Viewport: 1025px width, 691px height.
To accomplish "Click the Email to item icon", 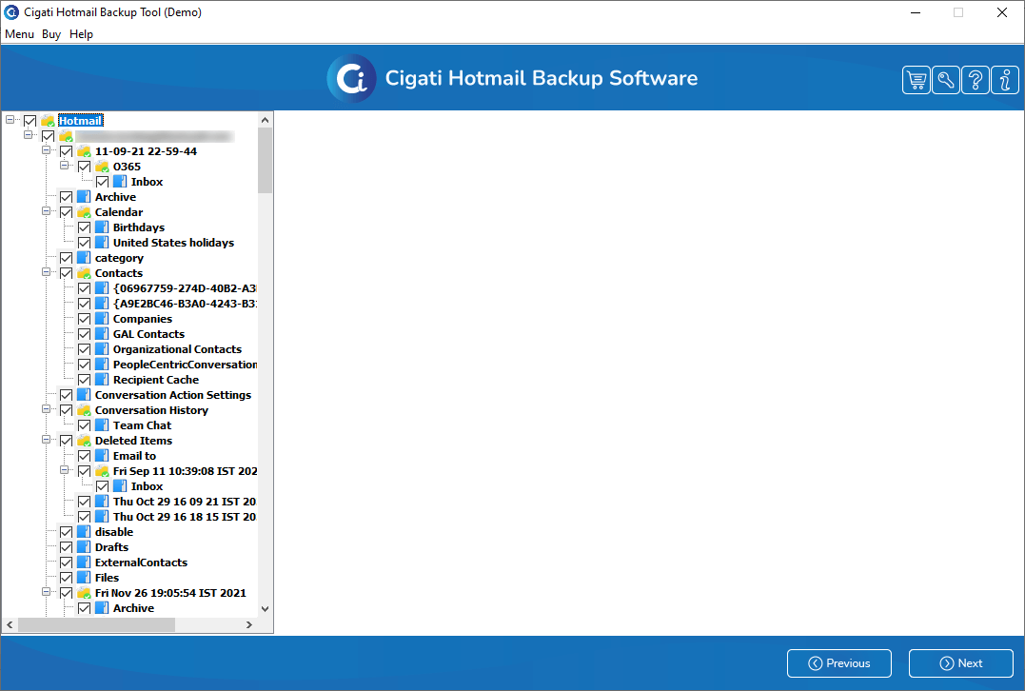I will point(101,456).
